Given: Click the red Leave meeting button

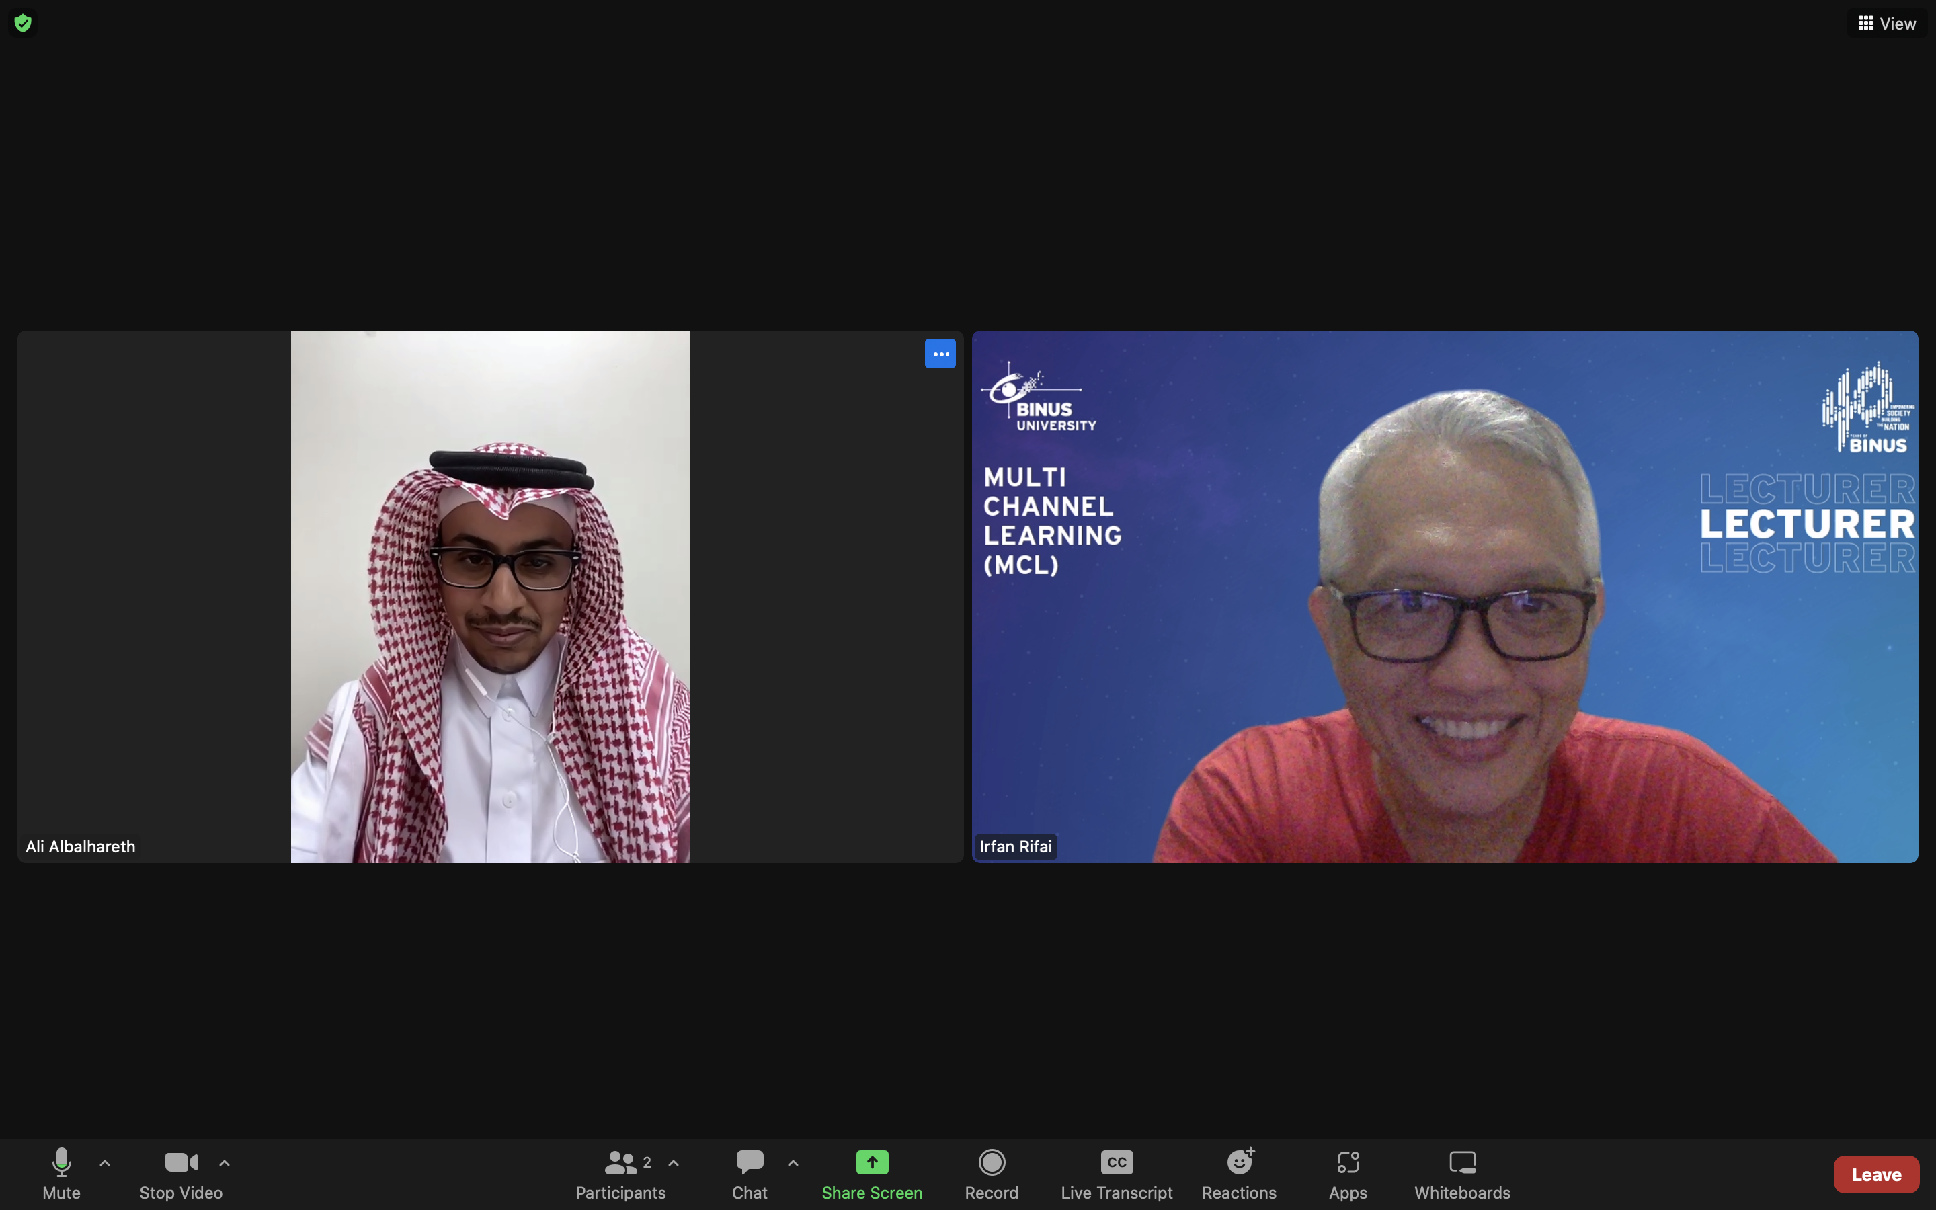Looking at the screenshot, I should click(x=1876, y=1174).
